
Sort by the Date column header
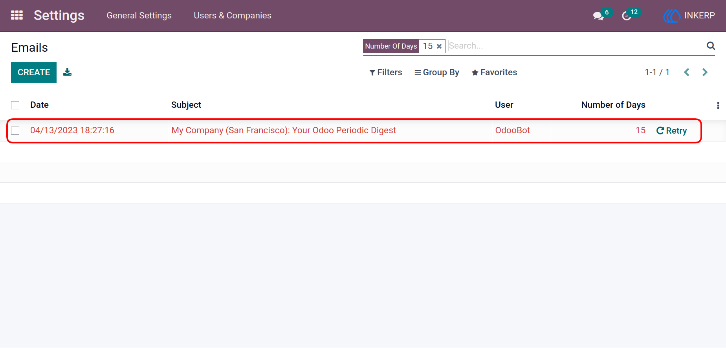(39, 105)
